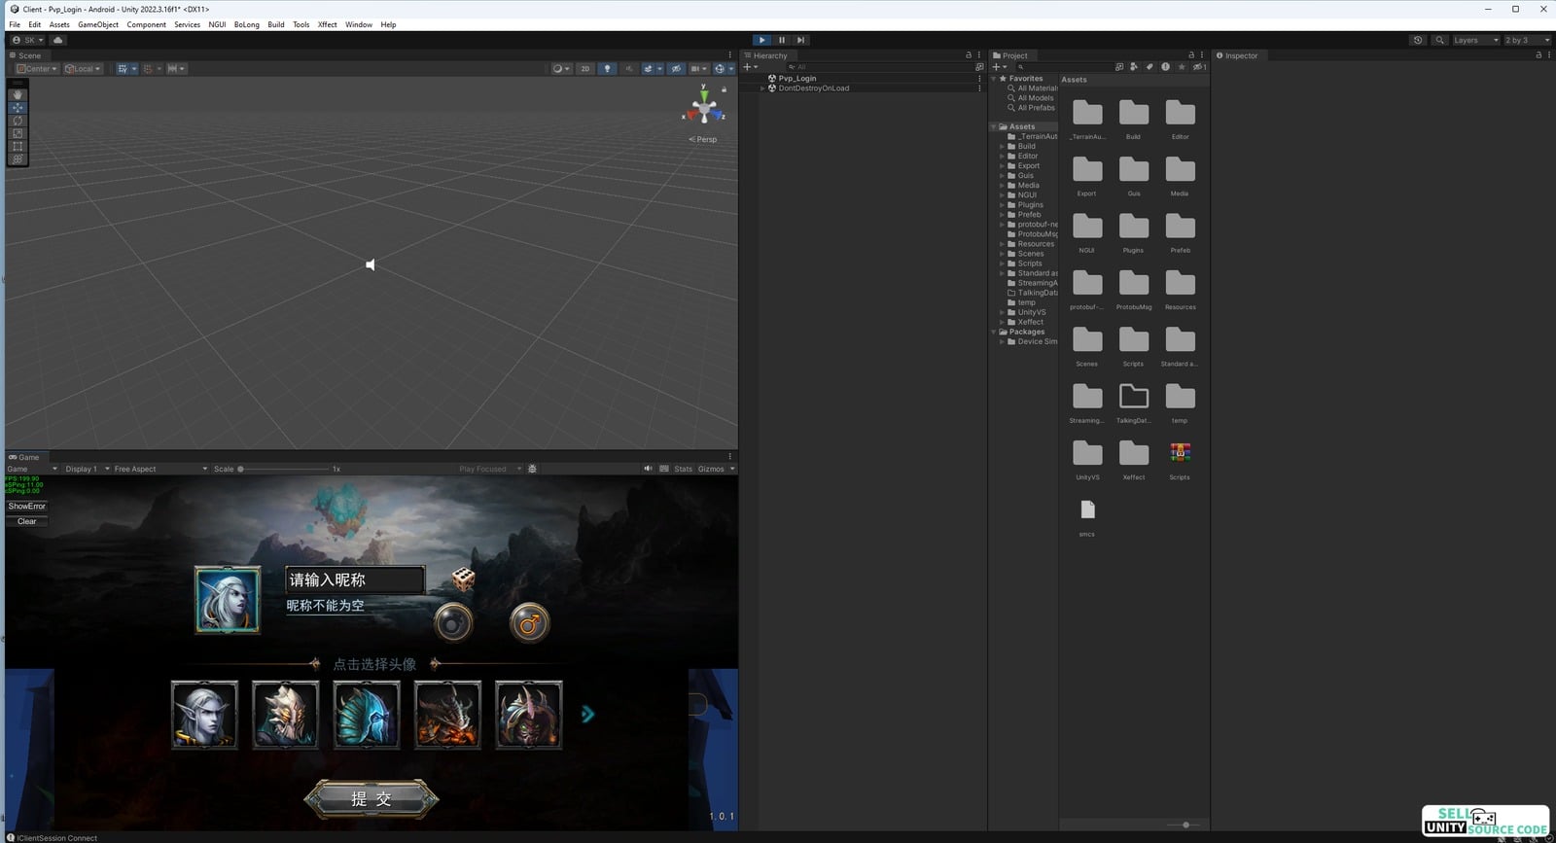Open the Free Aspect ratio dropdown

pyautogui.click(x=159, y=469)
